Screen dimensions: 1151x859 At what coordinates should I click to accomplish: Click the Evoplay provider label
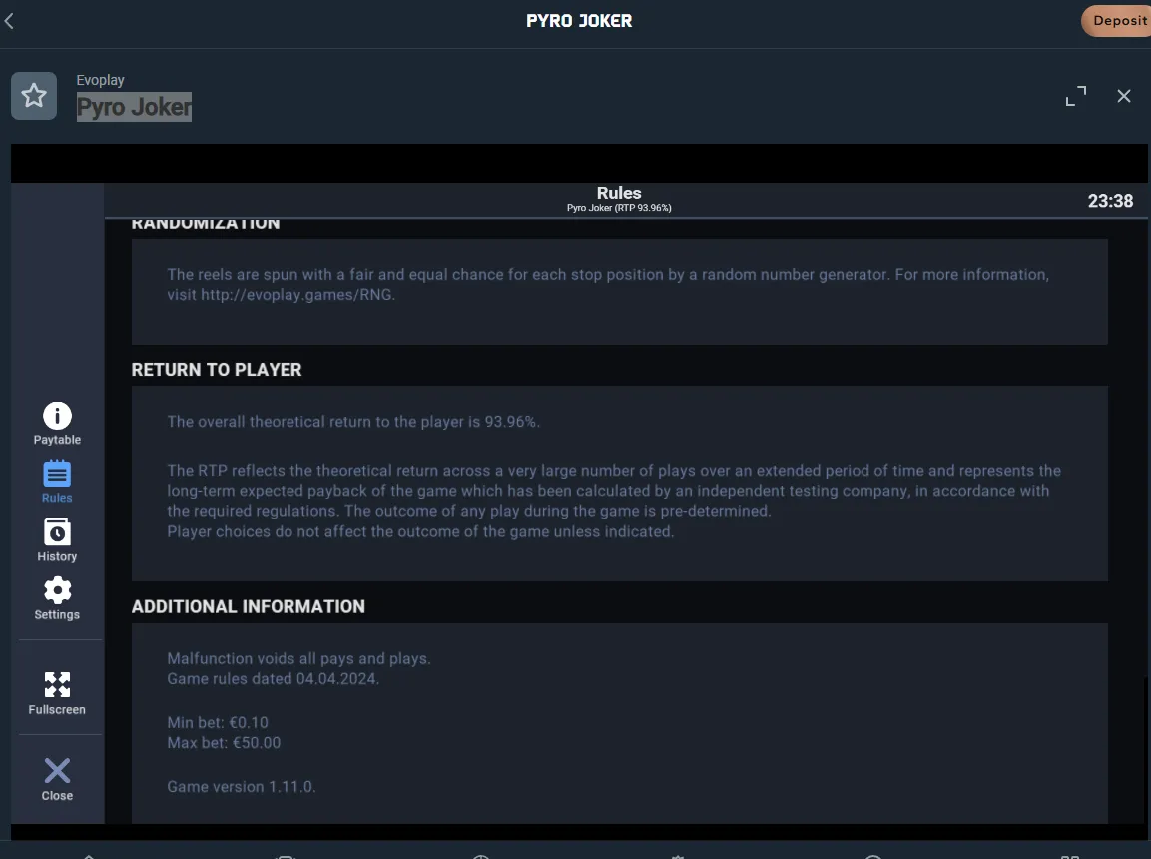point(101,80)
